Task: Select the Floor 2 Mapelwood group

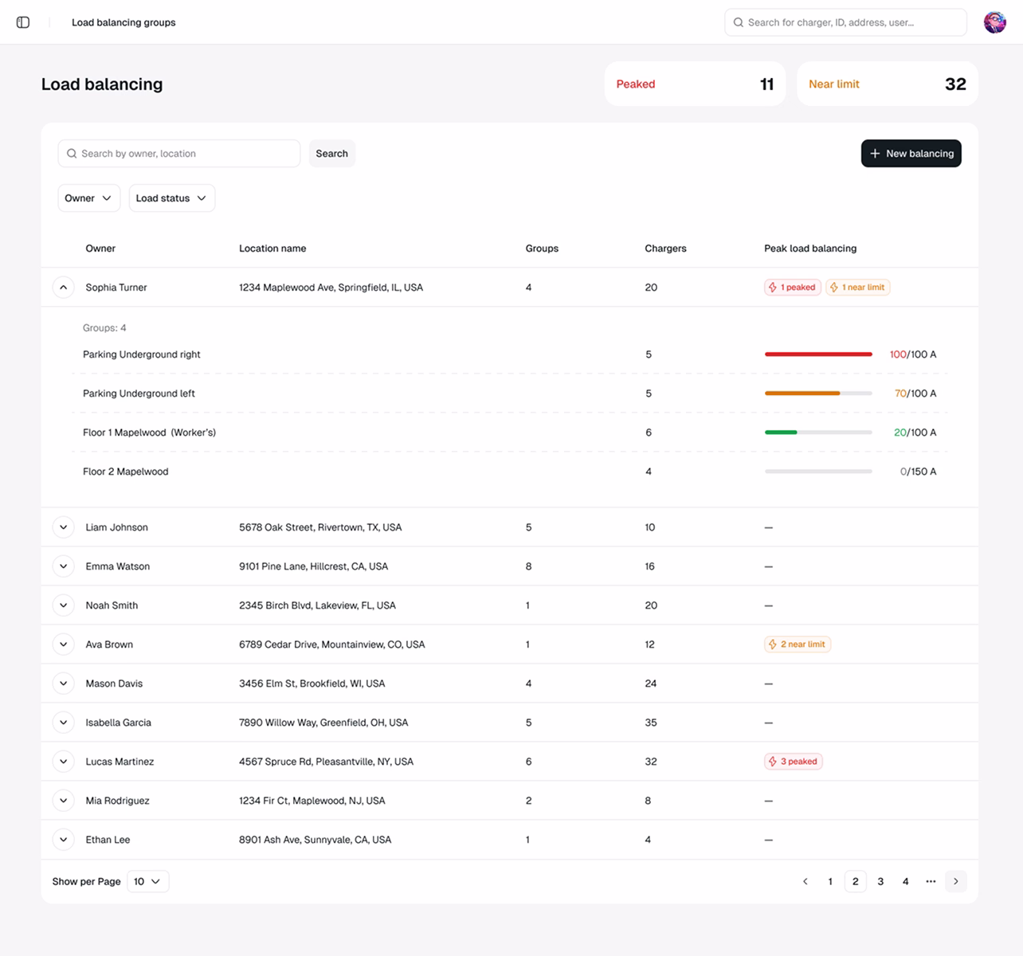Action: pos(125,472)
